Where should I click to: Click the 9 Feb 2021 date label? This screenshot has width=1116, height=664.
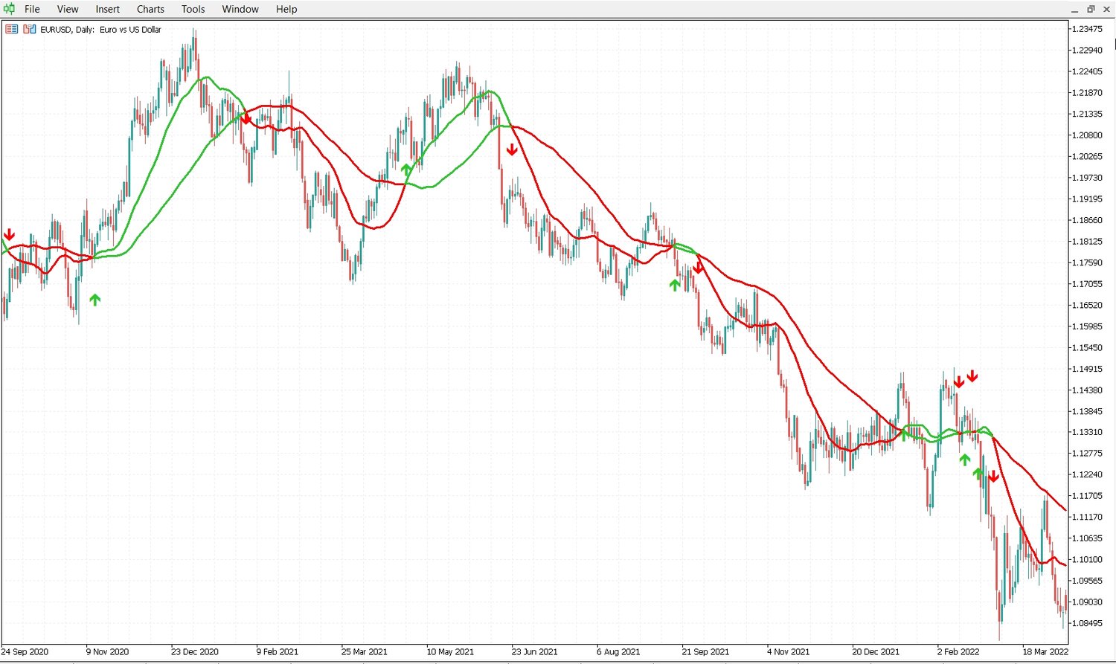click(278, 652)
